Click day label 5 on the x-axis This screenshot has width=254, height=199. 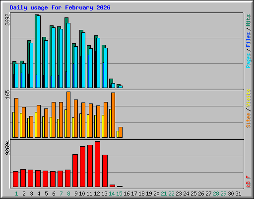[46, 194]
